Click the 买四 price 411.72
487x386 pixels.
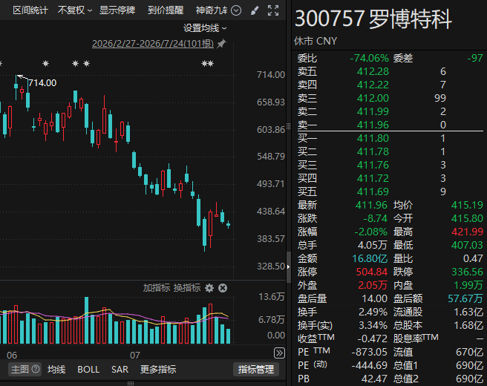[373, 178]
